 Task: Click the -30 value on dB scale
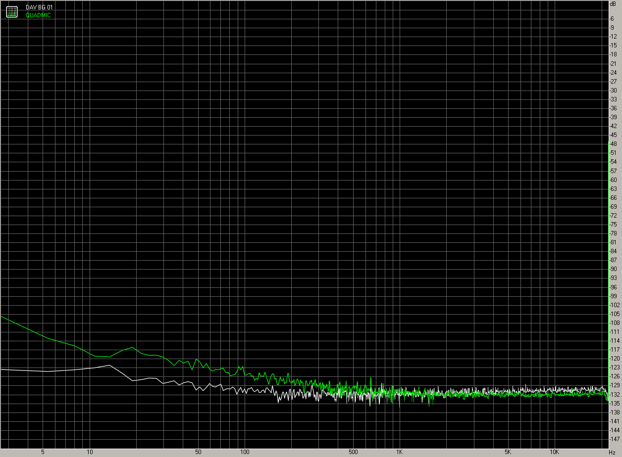614,90
